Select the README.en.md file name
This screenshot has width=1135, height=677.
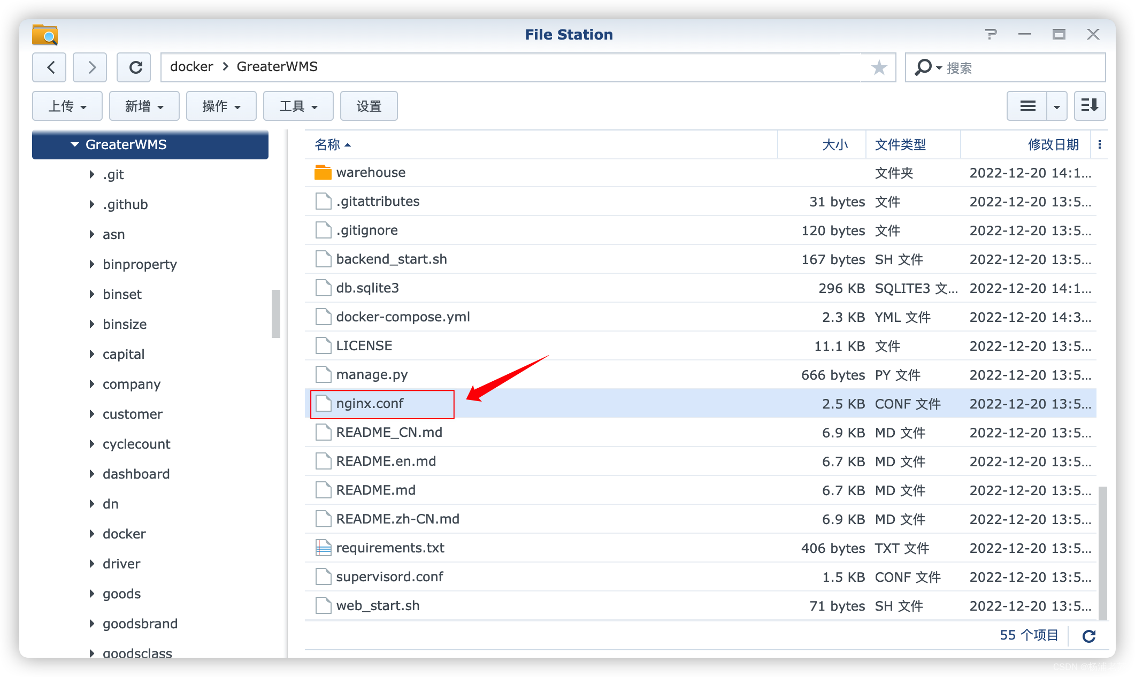pos(386,461)
